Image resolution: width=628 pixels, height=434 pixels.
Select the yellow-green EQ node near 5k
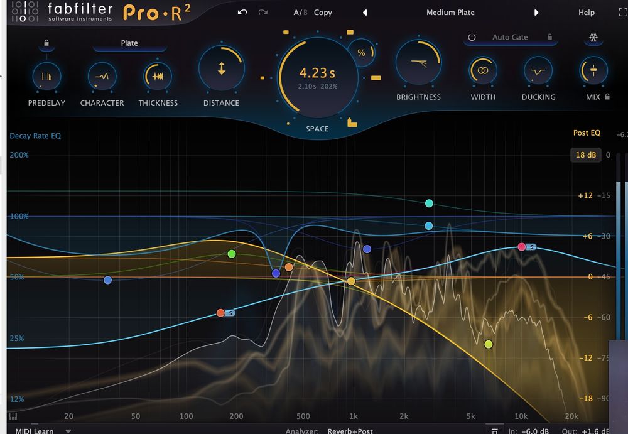tap(488, 344)
